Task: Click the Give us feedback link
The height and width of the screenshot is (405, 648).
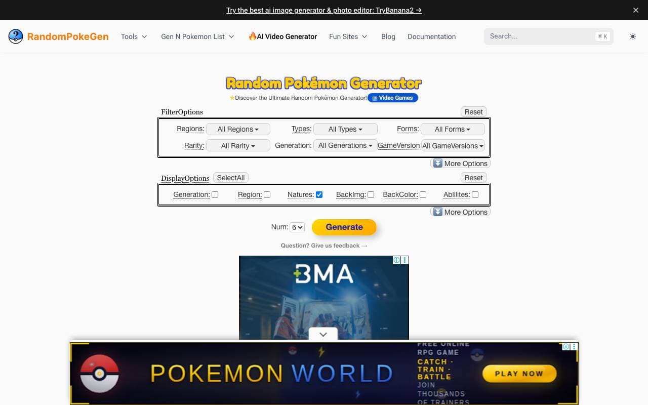Action: click(x=324, y=246)
